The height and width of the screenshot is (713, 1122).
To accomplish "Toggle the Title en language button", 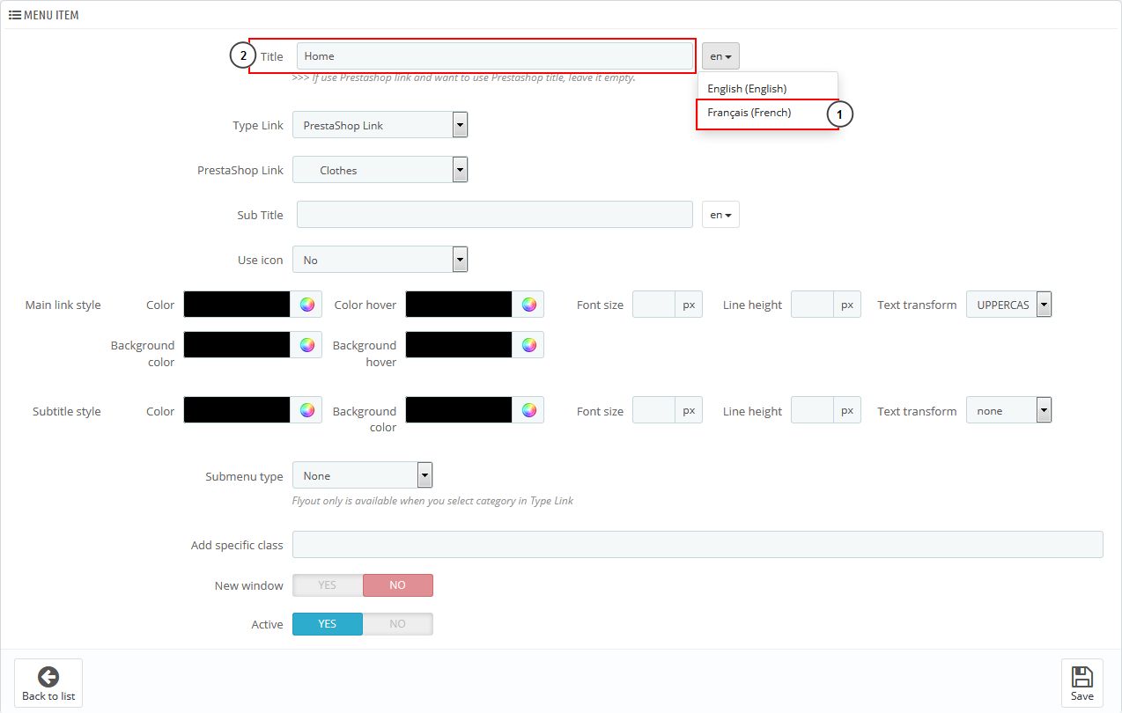I will pyautogui.click(x=720, y=56).
